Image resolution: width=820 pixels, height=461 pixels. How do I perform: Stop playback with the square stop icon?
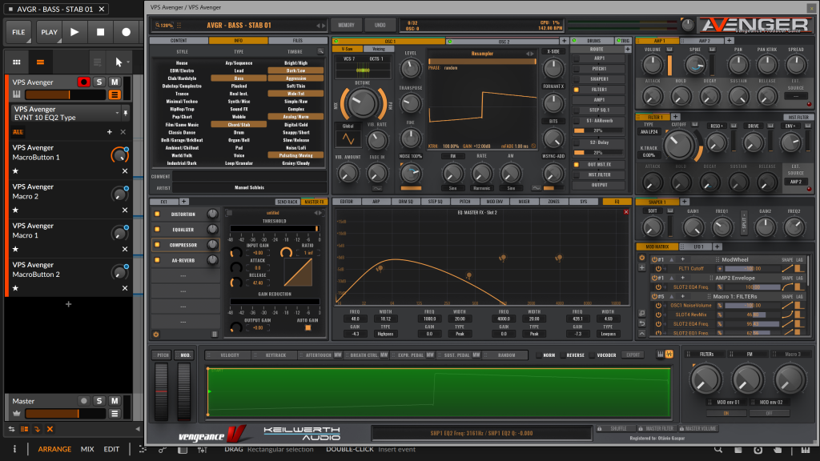click(100, 32)
